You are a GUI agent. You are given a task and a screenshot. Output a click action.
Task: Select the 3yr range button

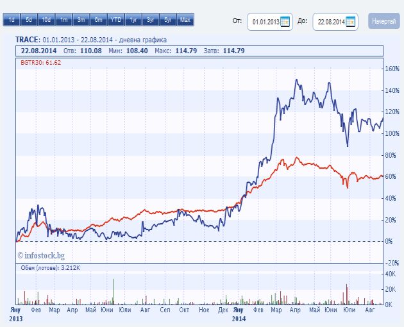point(151,20)
